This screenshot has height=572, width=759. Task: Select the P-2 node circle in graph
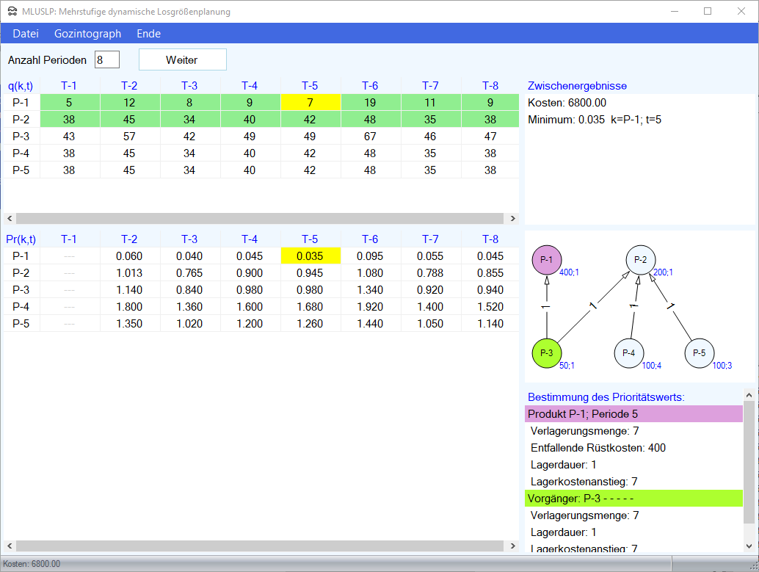(x=640, y=260)
